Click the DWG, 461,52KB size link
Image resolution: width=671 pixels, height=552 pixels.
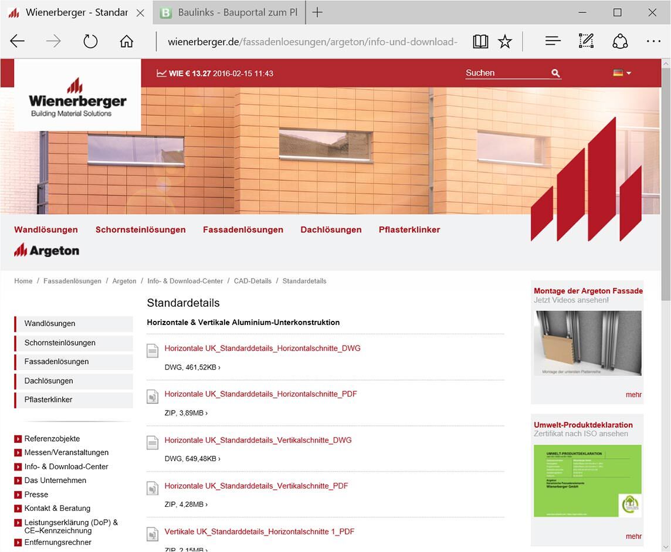(x=192, y=368)
